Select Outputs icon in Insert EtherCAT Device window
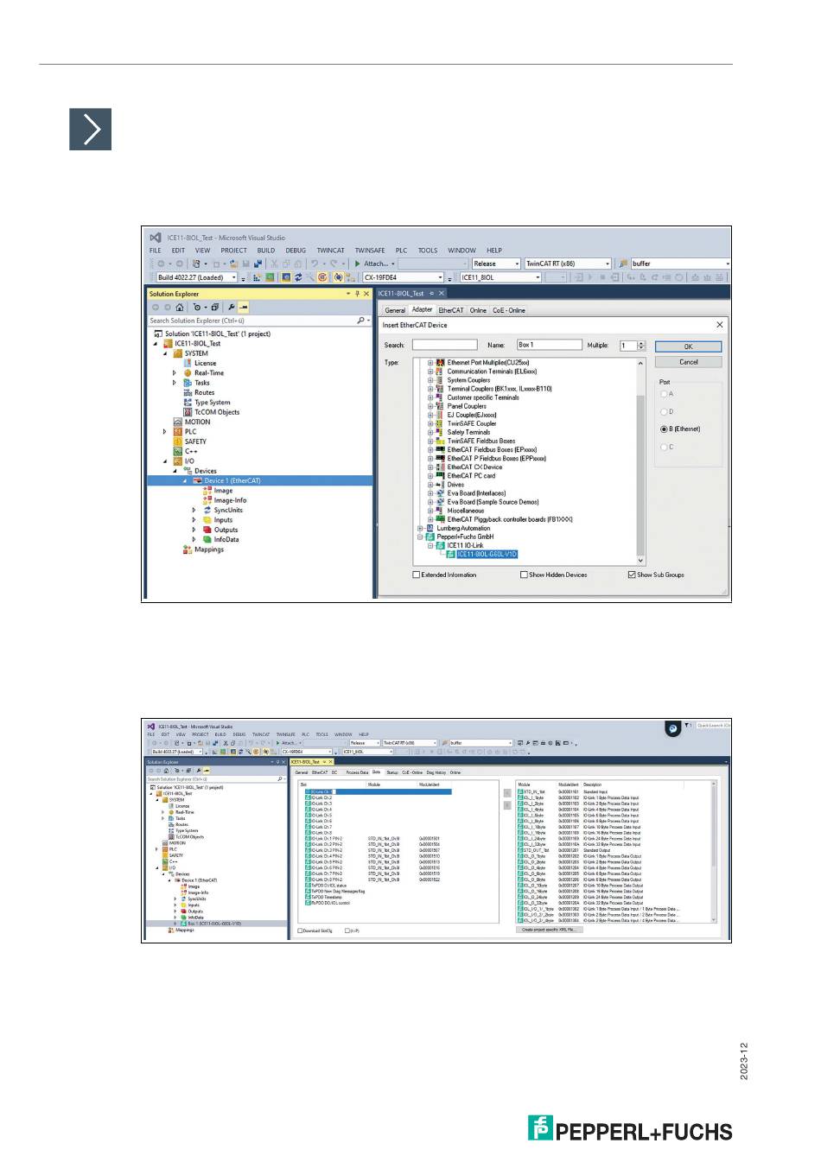This screenshot has height=1175, width=821. click(x=207, y=530)
